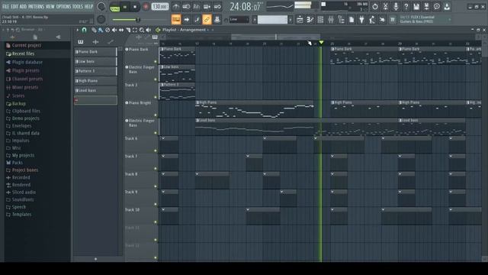488x275 pixels.
Task: Toggle the multilink to controllers icon
Action: pos(207,20)
